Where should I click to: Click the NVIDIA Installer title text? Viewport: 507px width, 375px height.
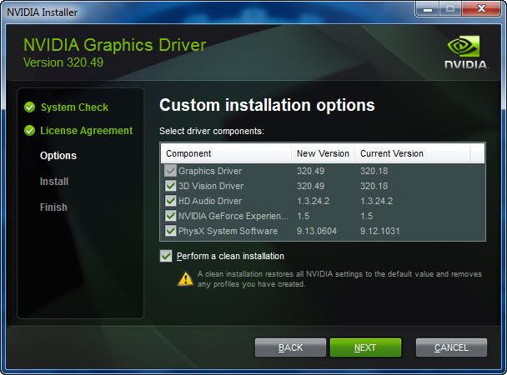(x=42, y=12)
